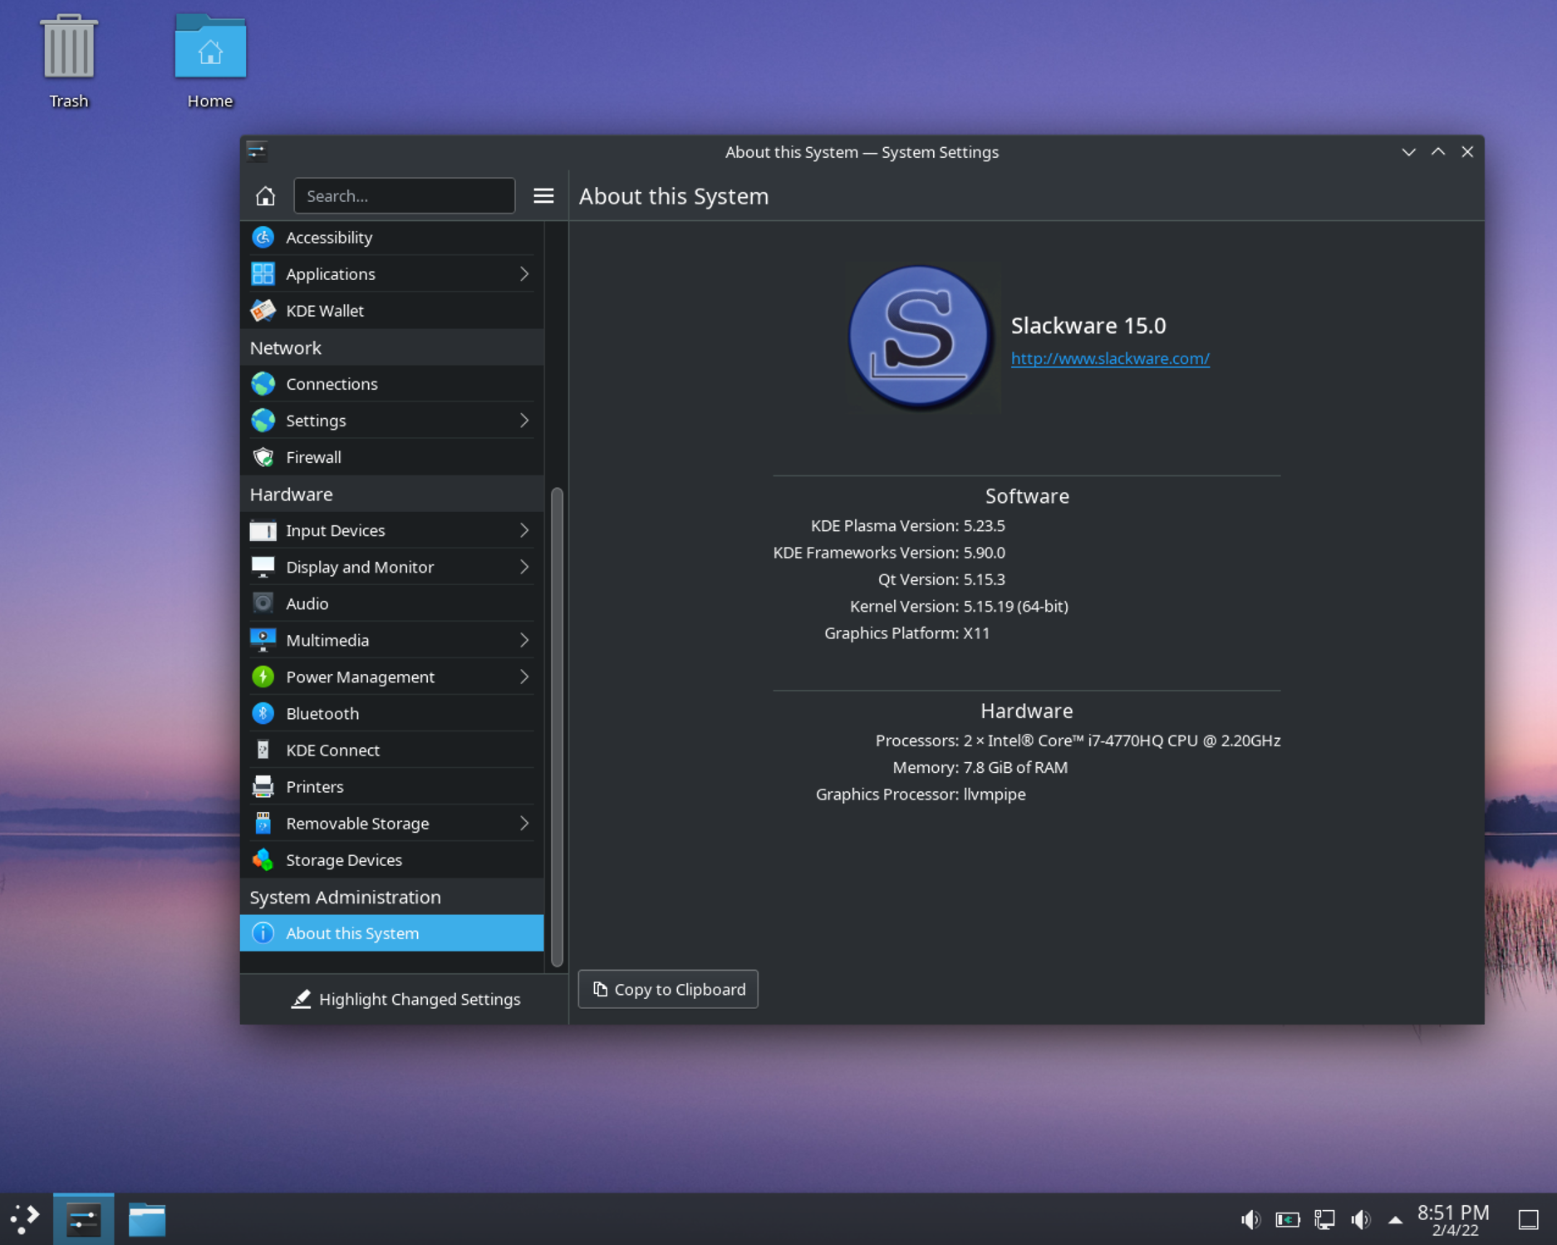Image resolution: width=1557 pixels, height=1245 pixels.
Task: Expand Multimedia chevron
Action: 524,640
